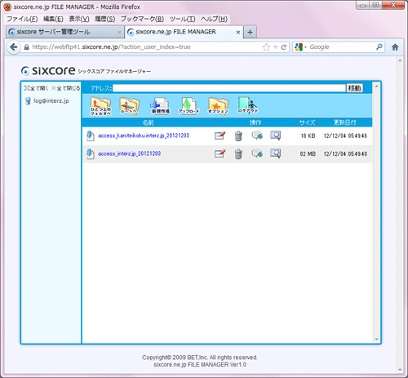Open the アップロード upload icon
Image resolution: width=408 pixels, height=378 pixels.
pos(188,106)
